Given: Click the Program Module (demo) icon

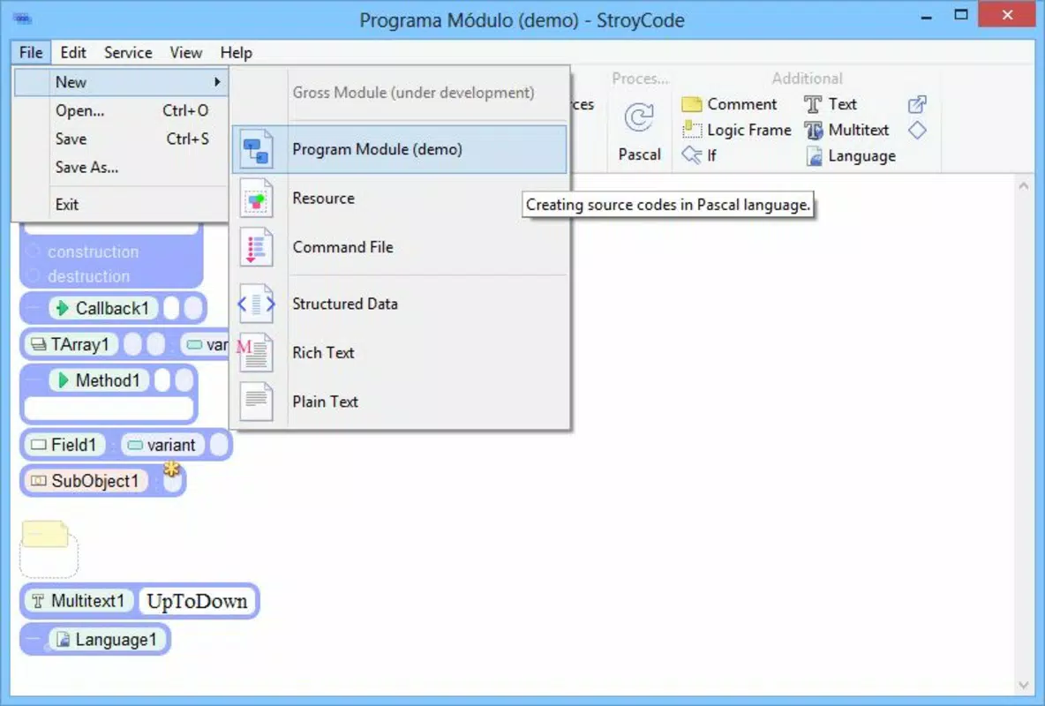Looking at the screenshot, I should [256, 149].
